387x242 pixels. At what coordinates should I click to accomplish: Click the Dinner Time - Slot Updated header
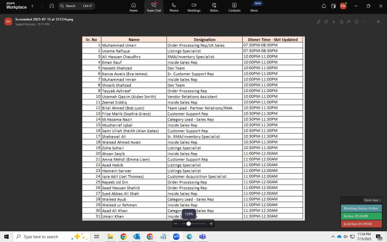point(273,40)
